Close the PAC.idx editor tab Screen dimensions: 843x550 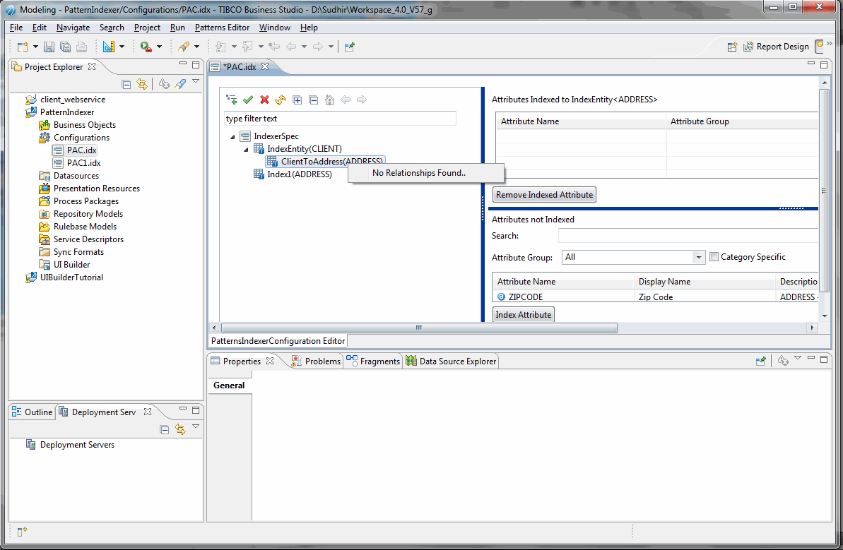click(x=265, y=66)
